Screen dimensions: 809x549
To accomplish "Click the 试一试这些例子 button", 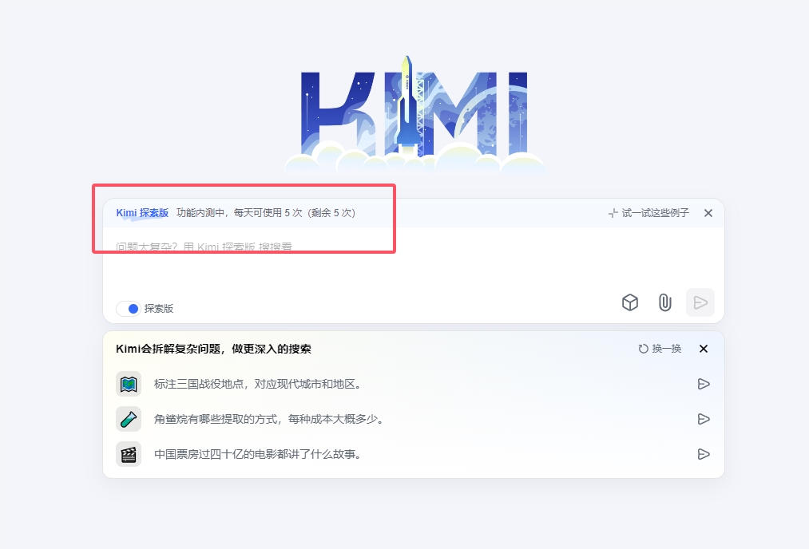I will (649, 213).
